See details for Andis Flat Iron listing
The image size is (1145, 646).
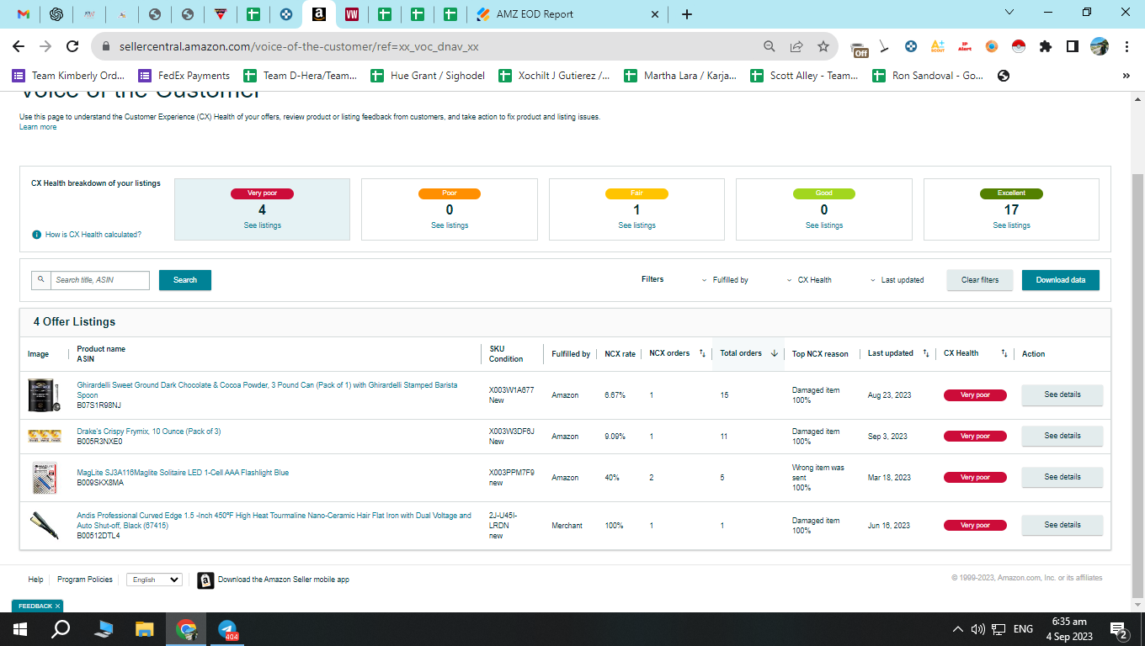pyautogui.click(x=1062, y=525)
